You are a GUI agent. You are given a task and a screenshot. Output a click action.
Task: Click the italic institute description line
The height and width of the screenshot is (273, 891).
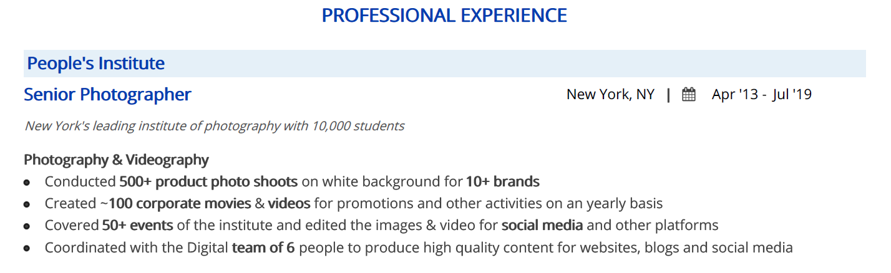(x=214, y=127)
